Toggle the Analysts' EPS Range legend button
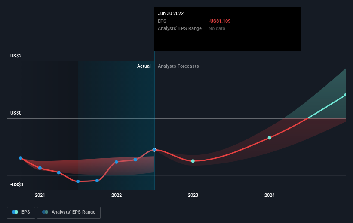353x223 pixels. 69,212
